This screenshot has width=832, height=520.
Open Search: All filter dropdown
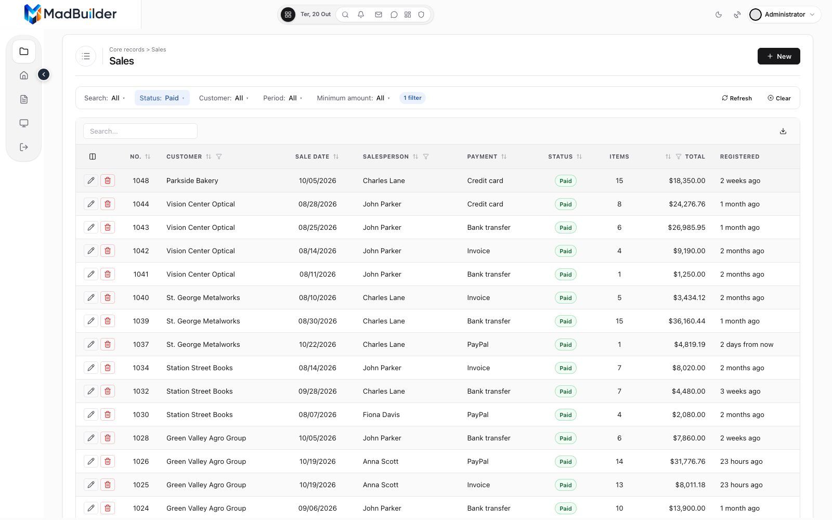pyautogui.click(x=105, y=98)
